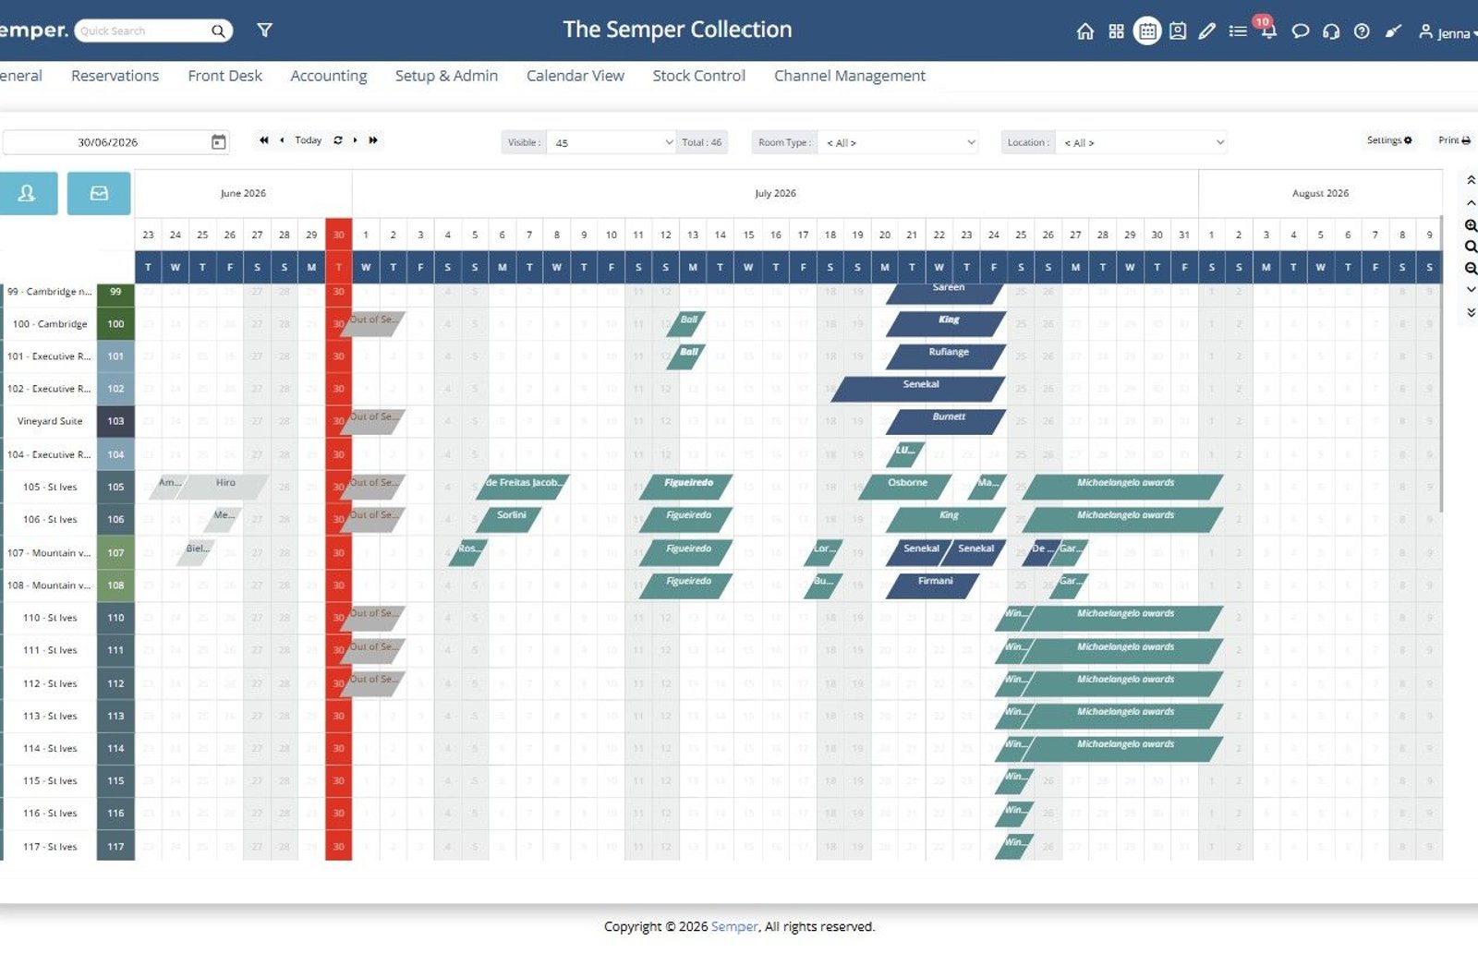
Task: Select room number cell 103
Action: click(x=115, y=421)
